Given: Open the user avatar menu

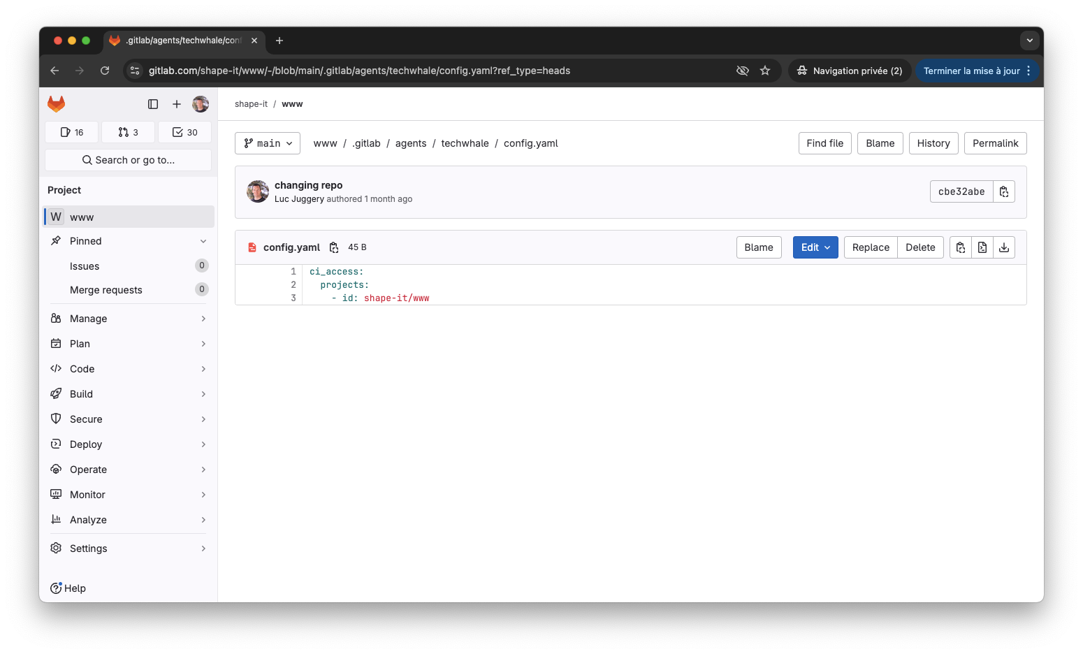Looking at the screenshot, I should coord(201,104).
